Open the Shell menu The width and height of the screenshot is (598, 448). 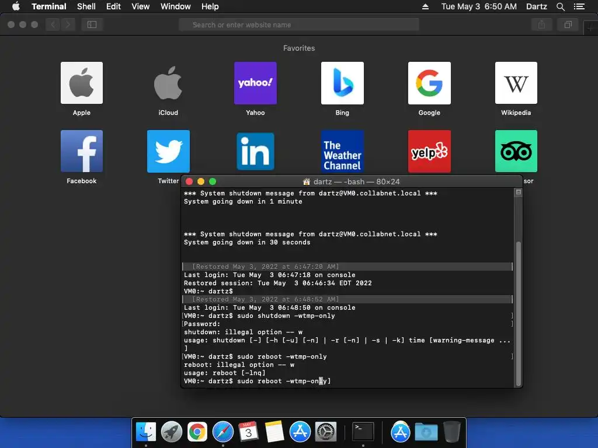point(86,6)
